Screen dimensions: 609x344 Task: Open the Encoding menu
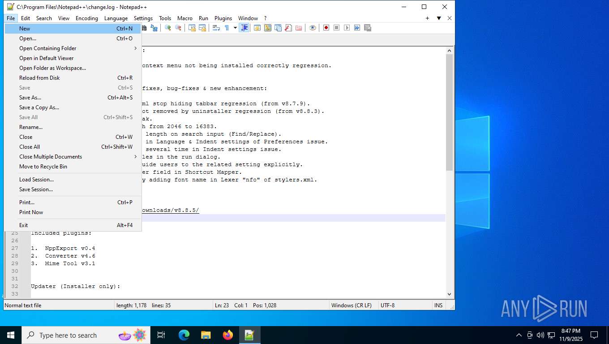[86, 18]
